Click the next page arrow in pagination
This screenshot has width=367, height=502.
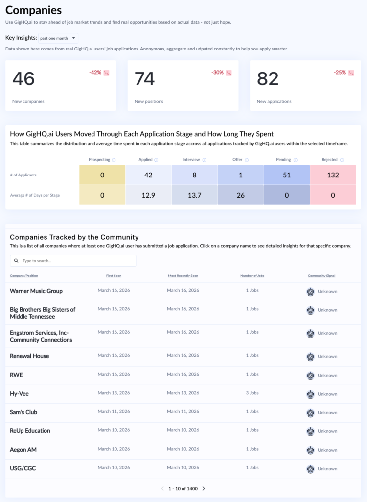[204, 489]
